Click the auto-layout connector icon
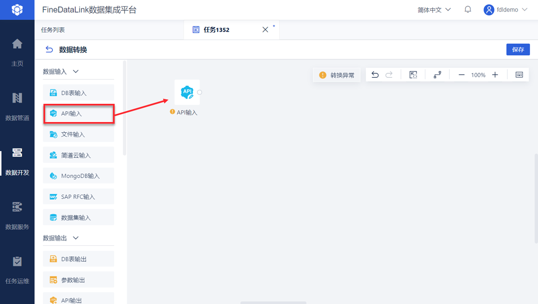Screen dimensions: 538x304 (x=437, y=75)
